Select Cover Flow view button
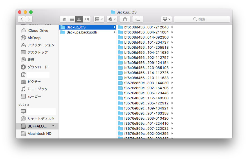This screenshot has width=248, height=161. coord(87,19)
